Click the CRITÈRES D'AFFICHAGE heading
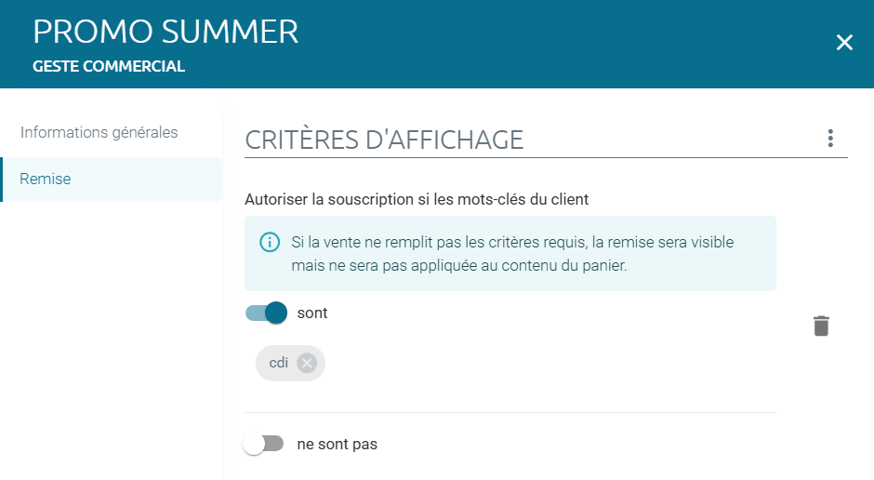874x480 pixels. tap(384, 140)
